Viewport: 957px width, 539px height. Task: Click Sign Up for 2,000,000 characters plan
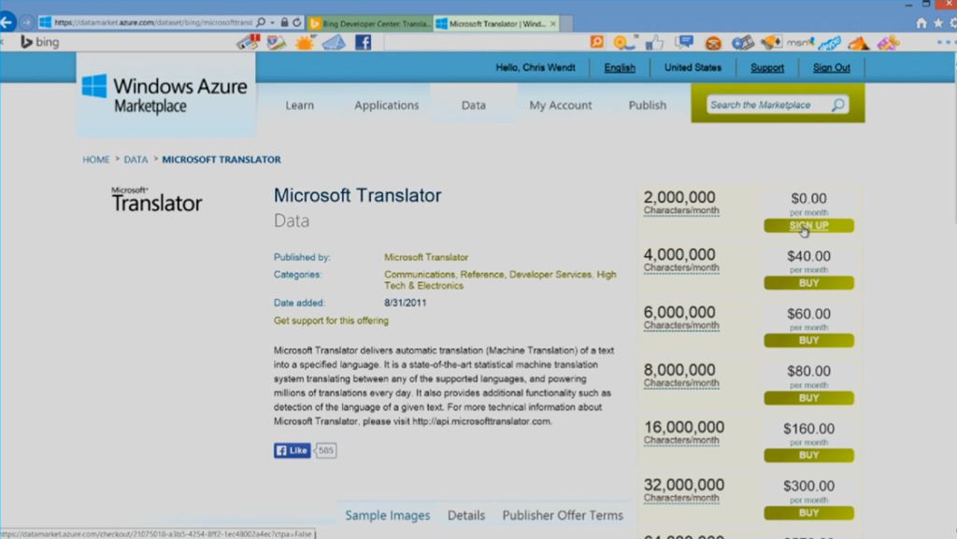[x=808, y=226]
